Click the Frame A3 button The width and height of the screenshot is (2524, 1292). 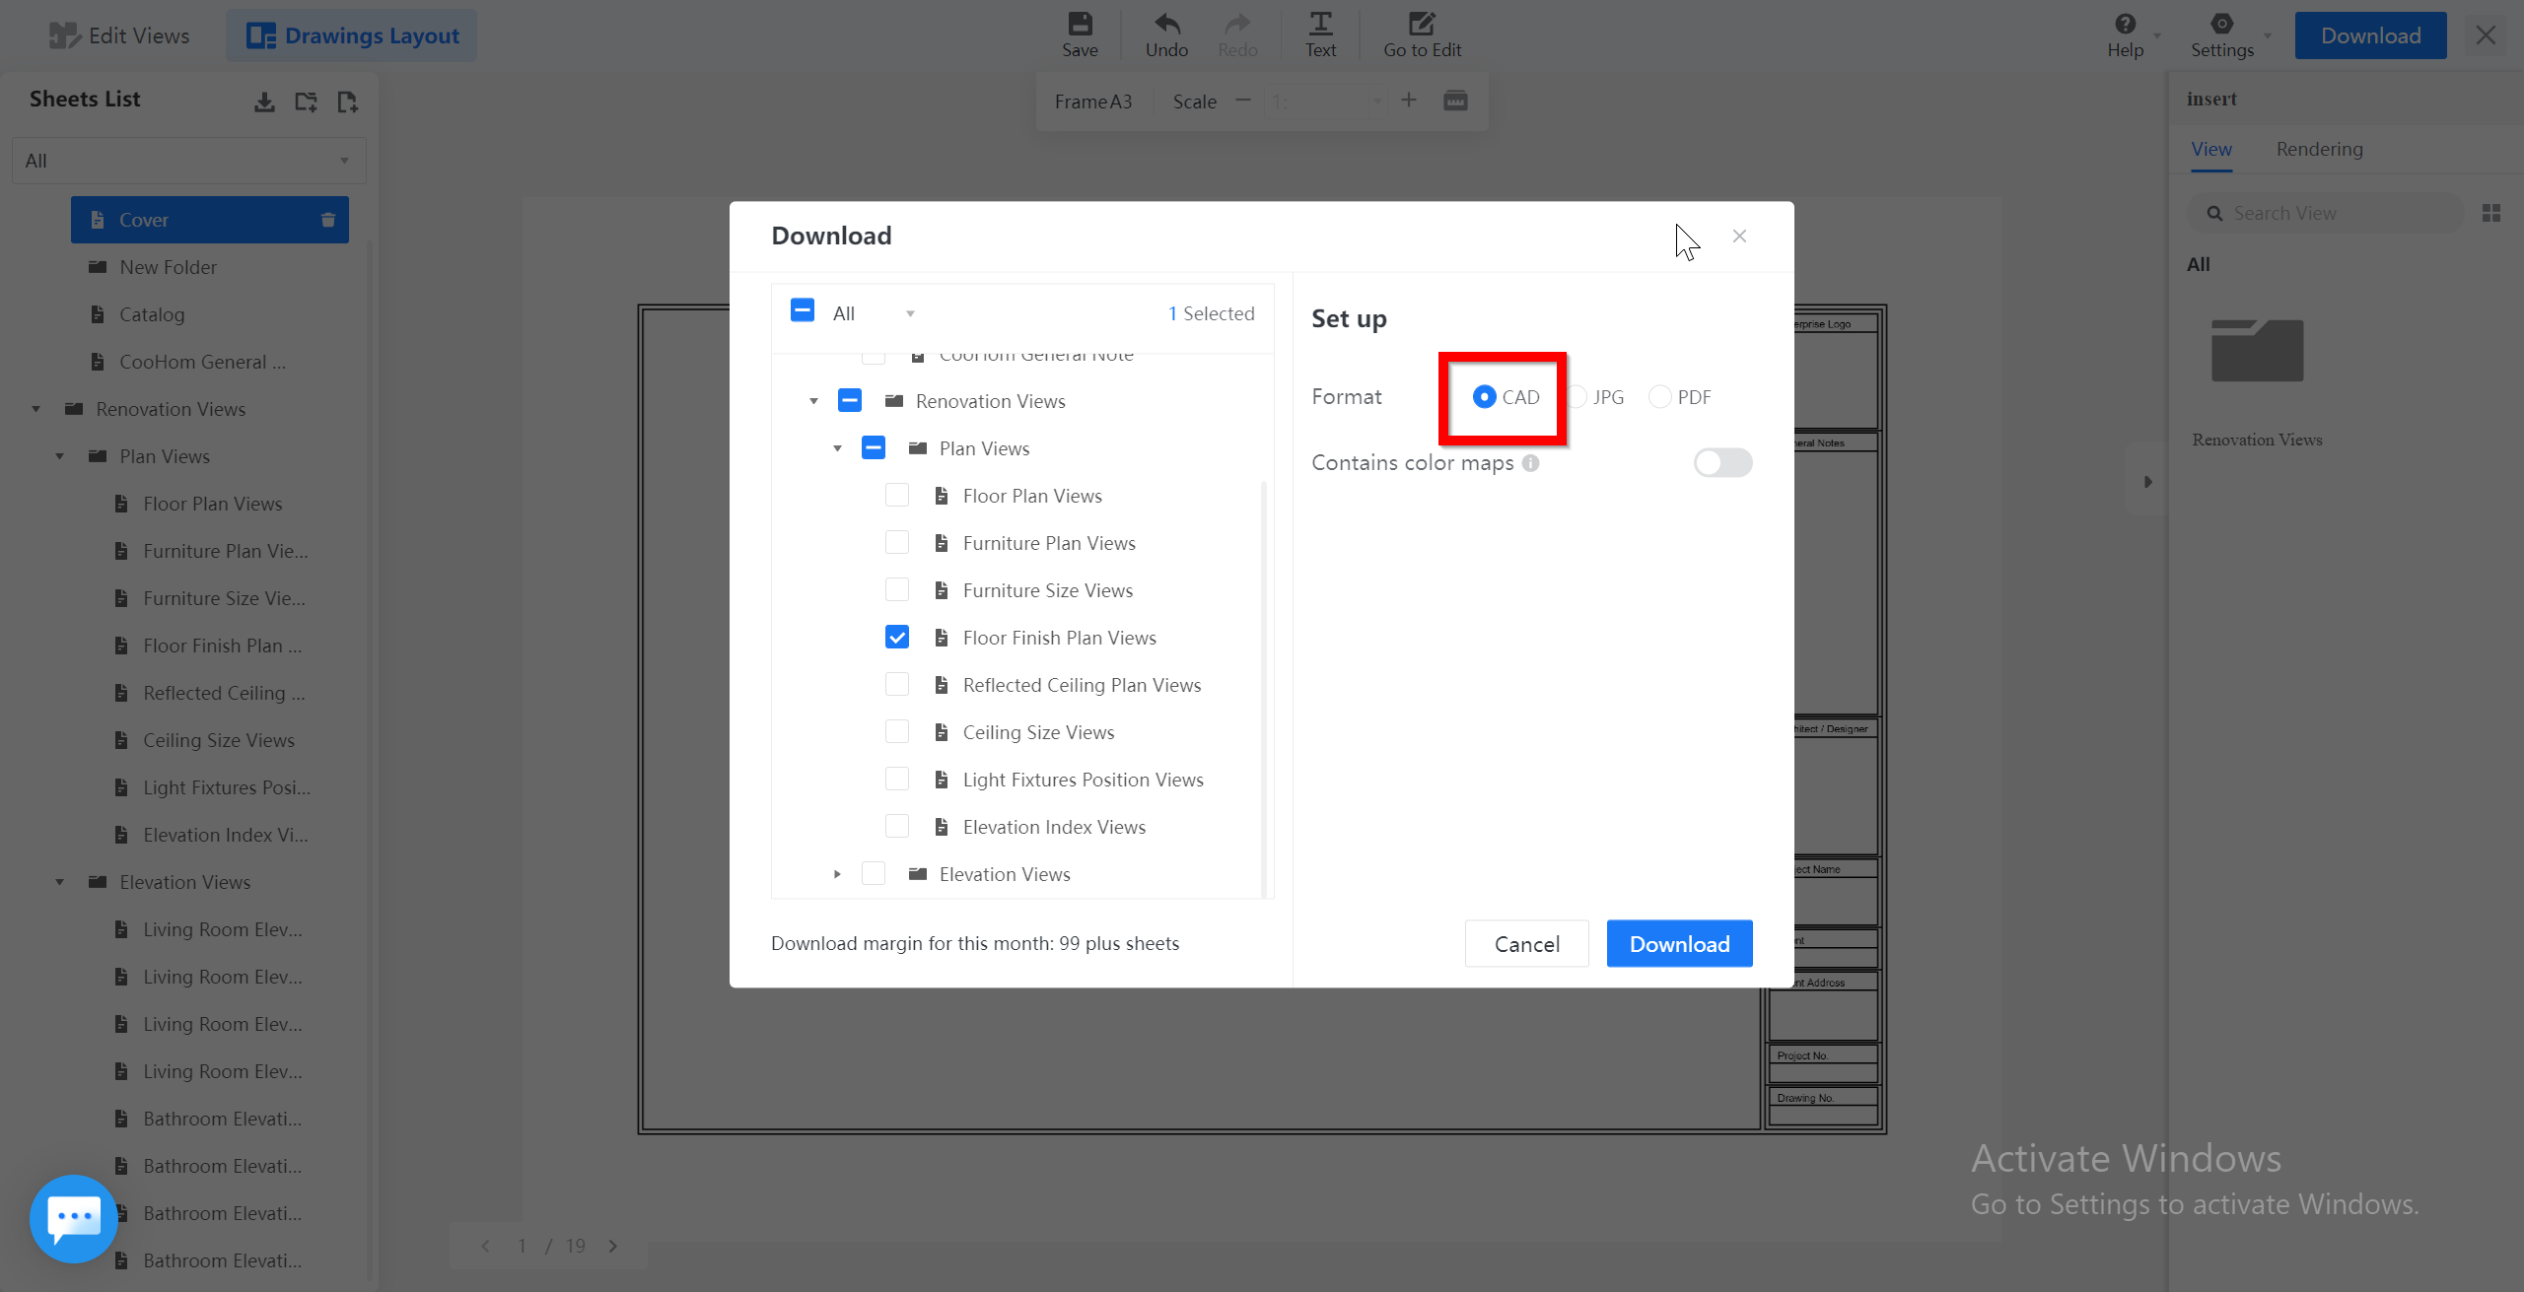point(1093,102)
